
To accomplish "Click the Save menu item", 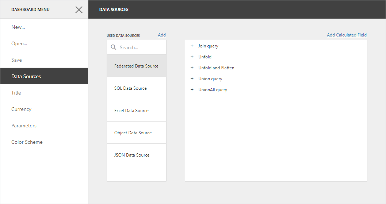I will point(44,60).
